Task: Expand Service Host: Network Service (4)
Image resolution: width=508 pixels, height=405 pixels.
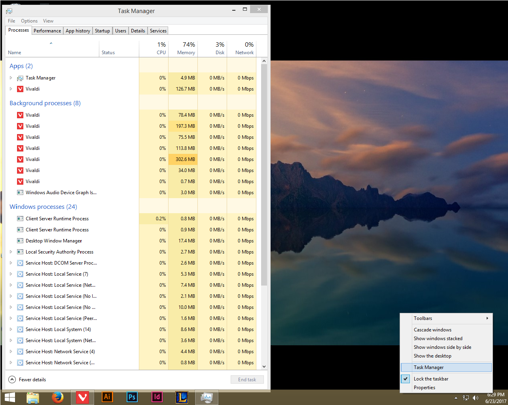Action: pyautogui.click(x=11, y=352)
